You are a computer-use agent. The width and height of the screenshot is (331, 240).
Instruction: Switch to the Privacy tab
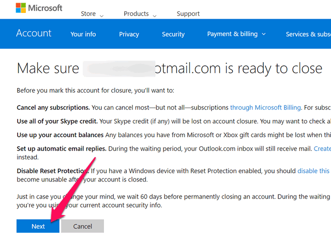(129, 34)
